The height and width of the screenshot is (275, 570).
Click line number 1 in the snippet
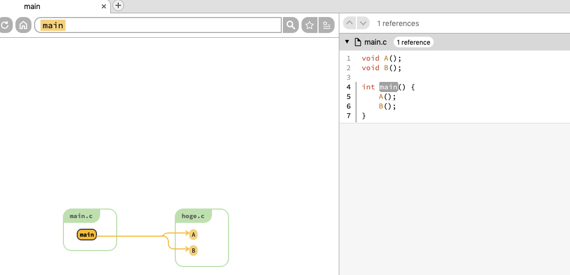[348, 59]
